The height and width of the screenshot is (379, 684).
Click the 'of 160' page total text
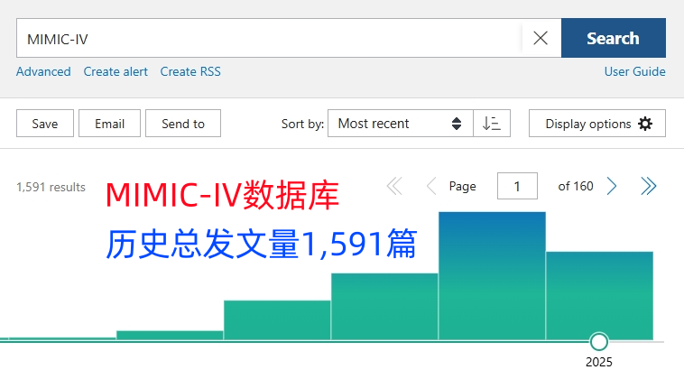(576, 186)
